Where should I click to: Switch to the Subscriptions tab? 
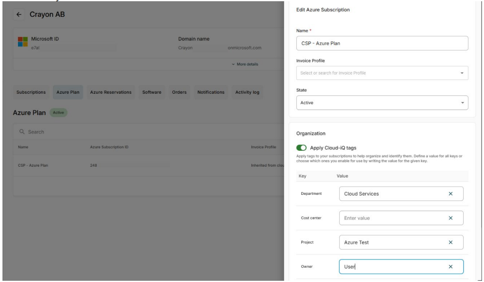coord(31,92)
